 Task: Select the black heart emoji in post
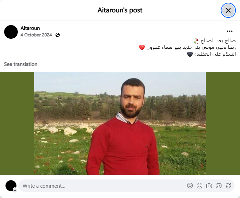(x=190, y=54)
